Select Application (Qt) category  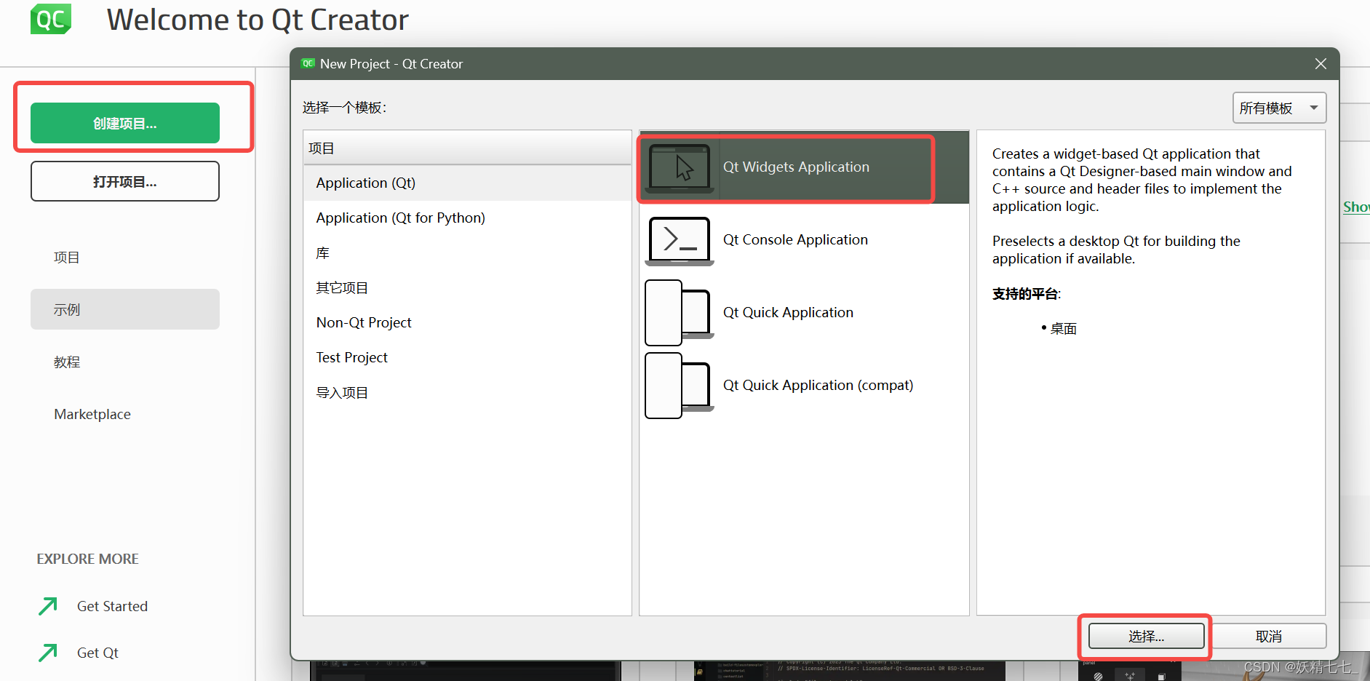467,183
